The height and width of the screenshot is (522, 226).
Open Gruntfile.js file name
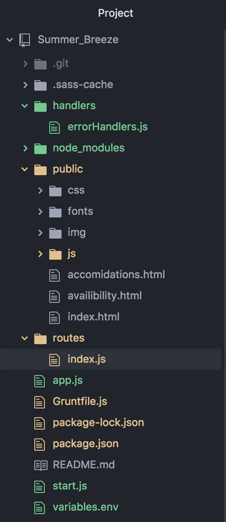(80, 401)
